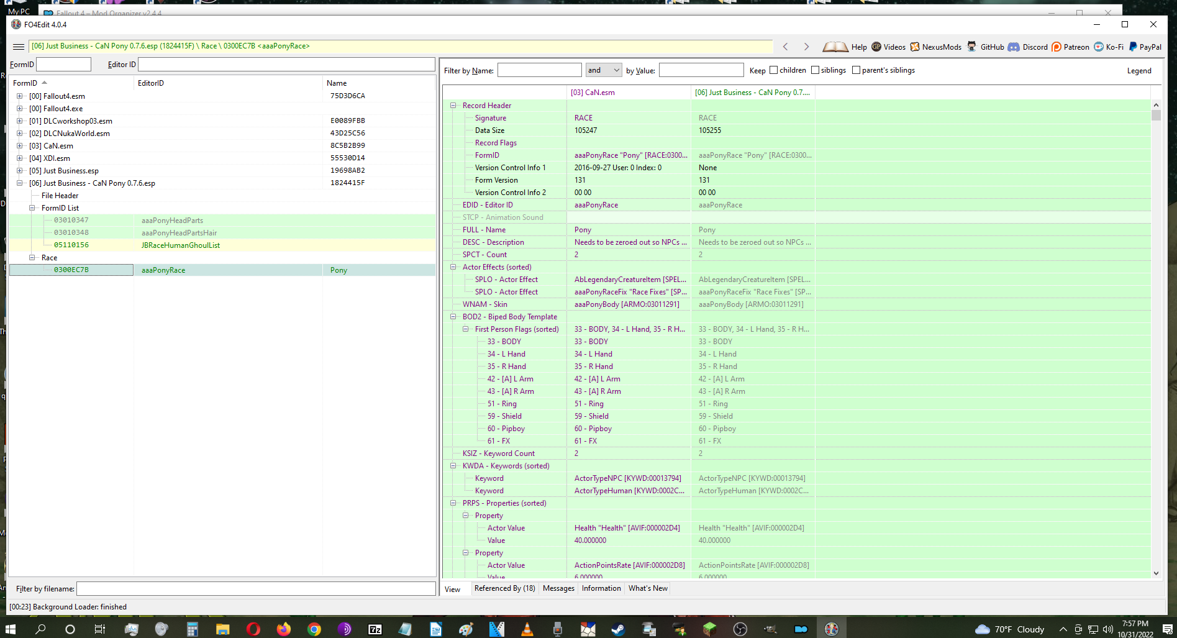Click the Filter by filename field
1177x638 pixels.
256,588
